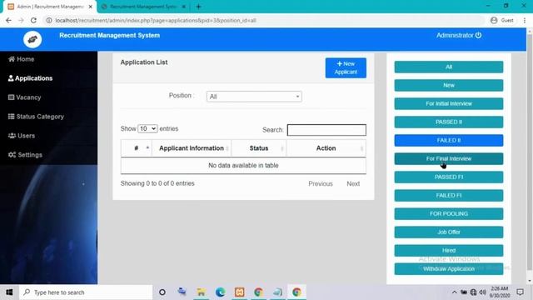This screenshot has width=533, height=300.
Task: Open the browser three-dot menu
Action: pyautogui.click(x=525, y=20)
